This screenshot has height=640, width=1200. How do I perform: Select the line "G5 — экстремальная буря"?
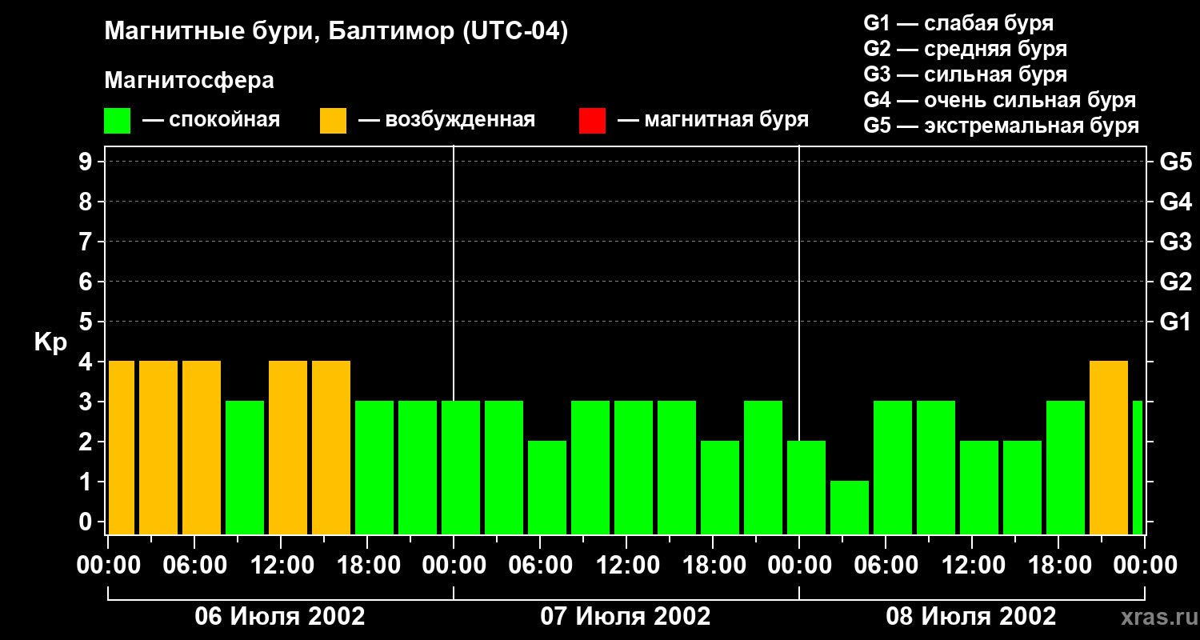(1002, 126)
